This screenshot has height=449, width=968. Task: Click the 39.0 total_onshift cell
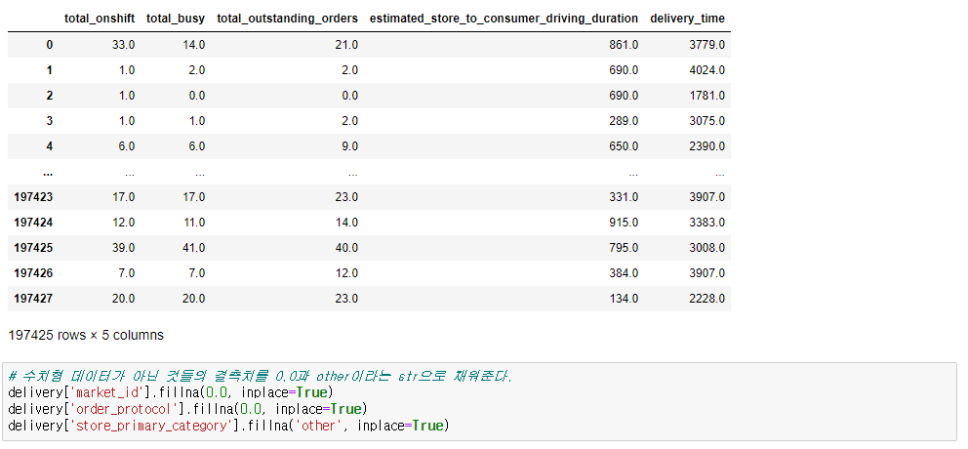pyautogui.click(x=124, y=248)
